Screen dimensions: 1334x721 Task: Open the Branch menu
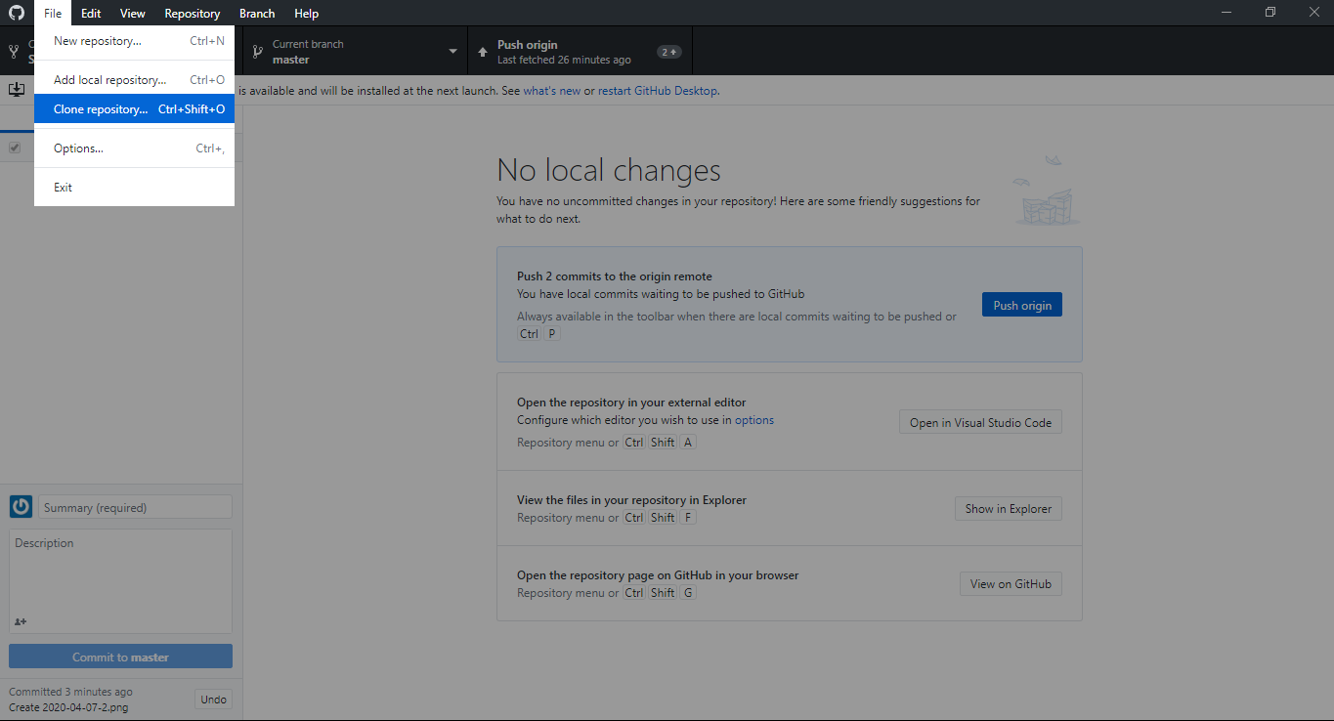[x=257, y=13]
